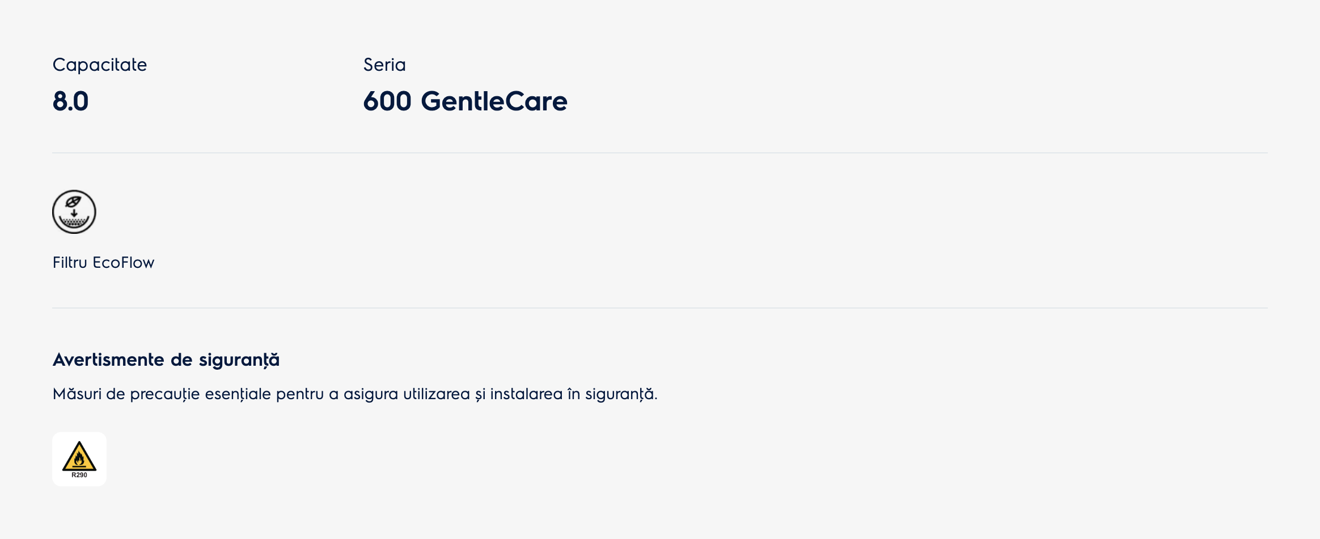The width and height of the screenshot is (1320, 539).
Task: Click the small R290 text under the triangle
Action: tap(79, 475)
